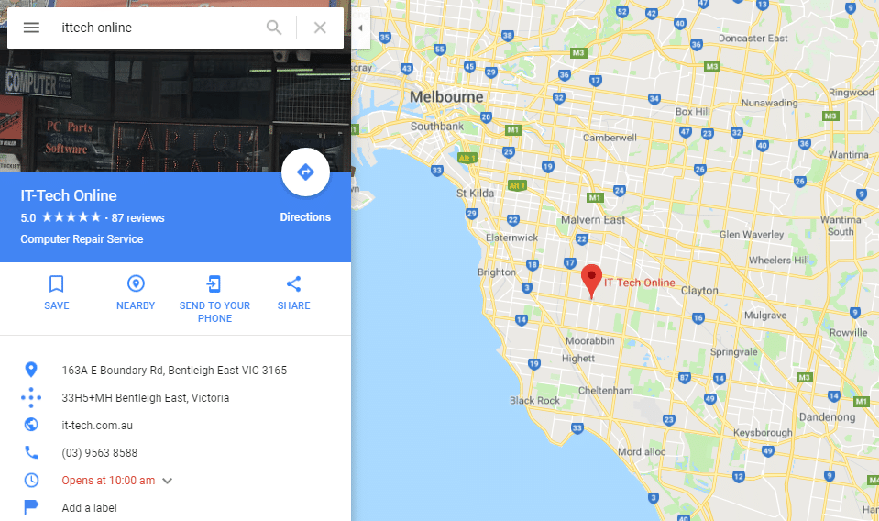Save IT-Tech Online with bookmark icon
The width and height of the screenshot is (879, 521).
click(57, 283)
